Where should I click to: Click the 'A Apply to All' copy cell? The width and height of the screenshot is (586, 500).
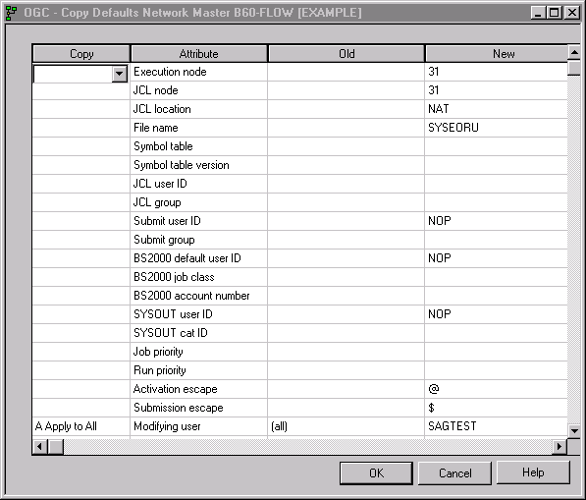click(81, 426)
